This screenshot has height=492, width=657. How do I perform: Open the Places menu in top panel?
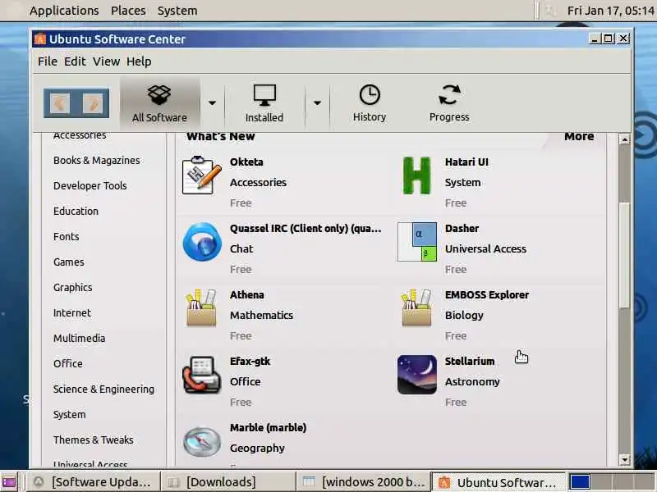[128, 11]
